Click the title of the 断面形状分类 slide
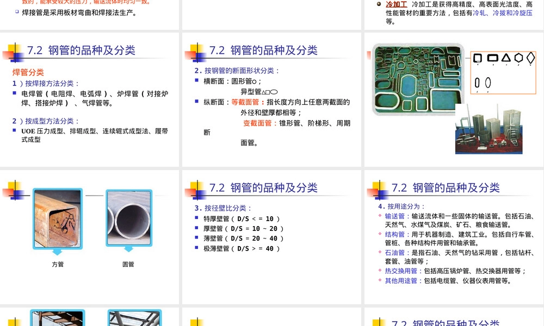544x326 pixels. (263, 50)
